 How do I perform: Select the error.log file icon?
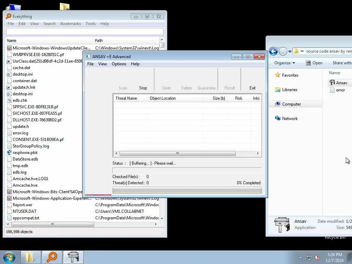9,133
